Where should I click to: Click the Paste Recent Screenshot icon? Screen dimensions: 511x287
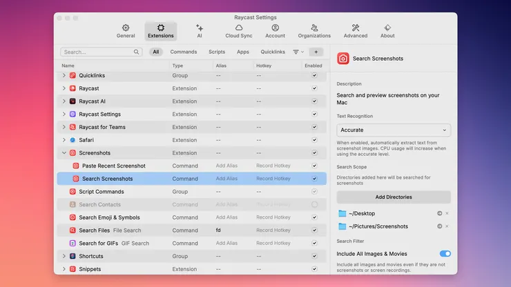pos(76,166)
